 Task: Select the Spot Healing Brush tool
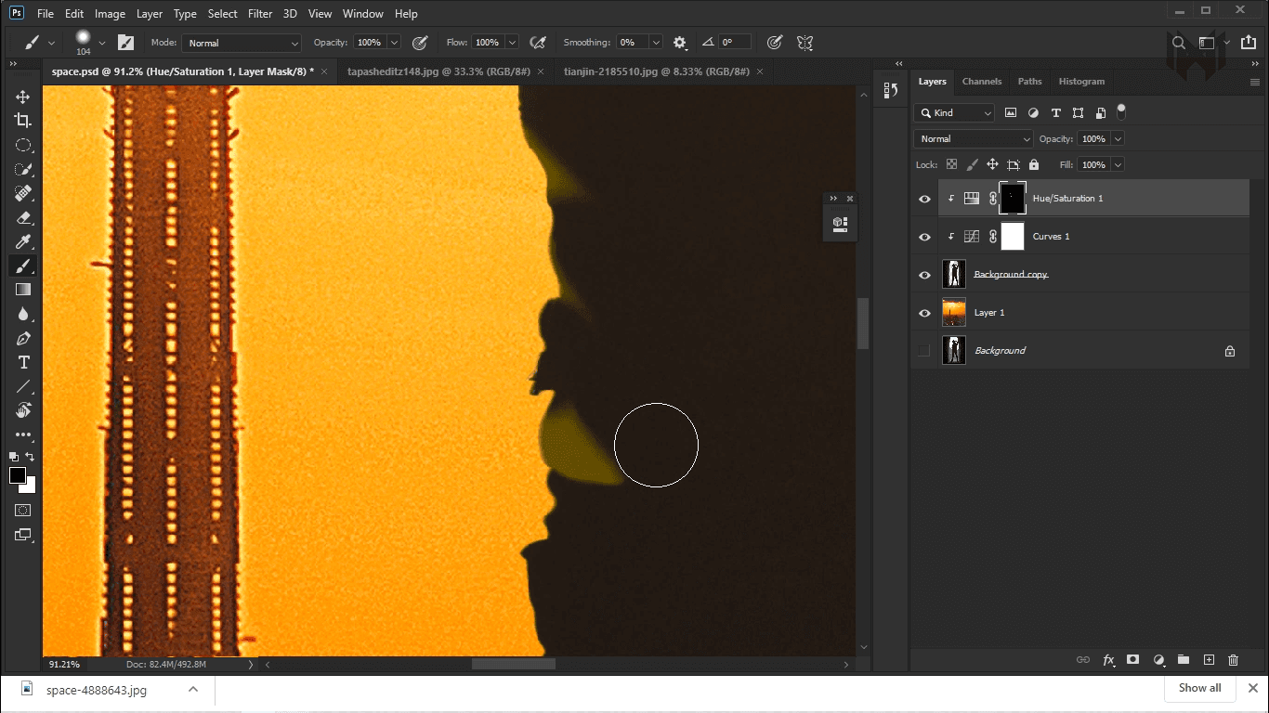23,193
